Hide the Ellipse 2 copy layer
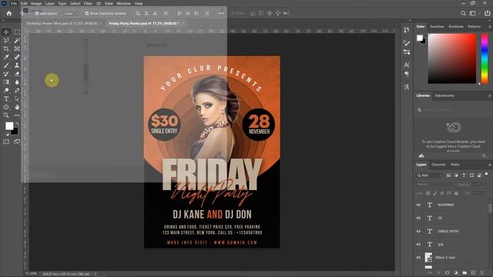Viewport: 493px width, 277px height. [x=418, y=258]
